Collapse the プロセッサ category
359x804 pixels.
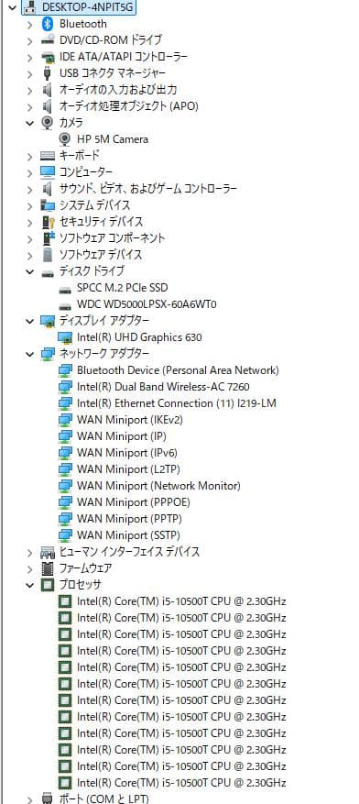tap(30, 585)
